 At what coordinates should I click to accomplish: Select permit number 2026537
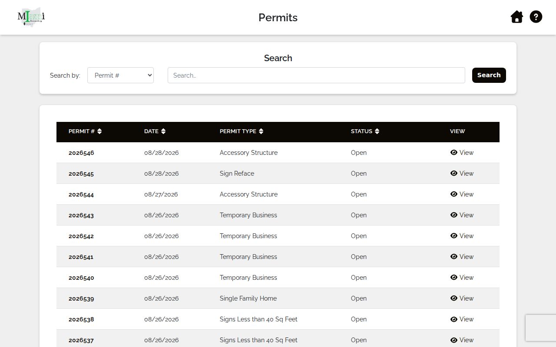[x=81, y=340]
